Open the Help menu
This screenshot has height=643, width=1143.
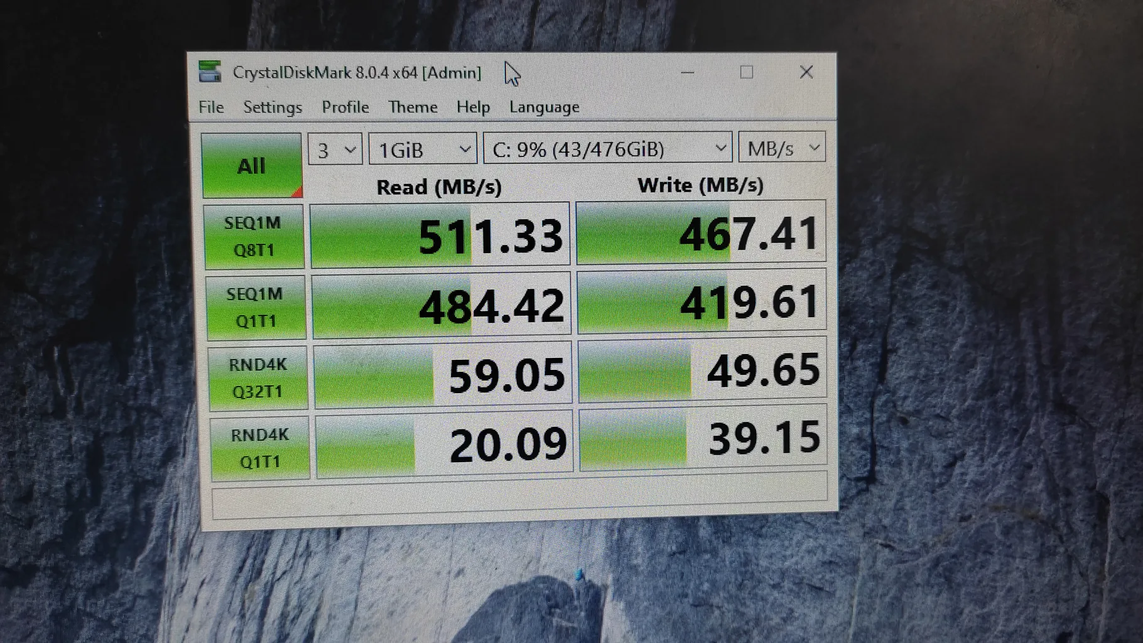pyautogui.click(x=473, y=107)
